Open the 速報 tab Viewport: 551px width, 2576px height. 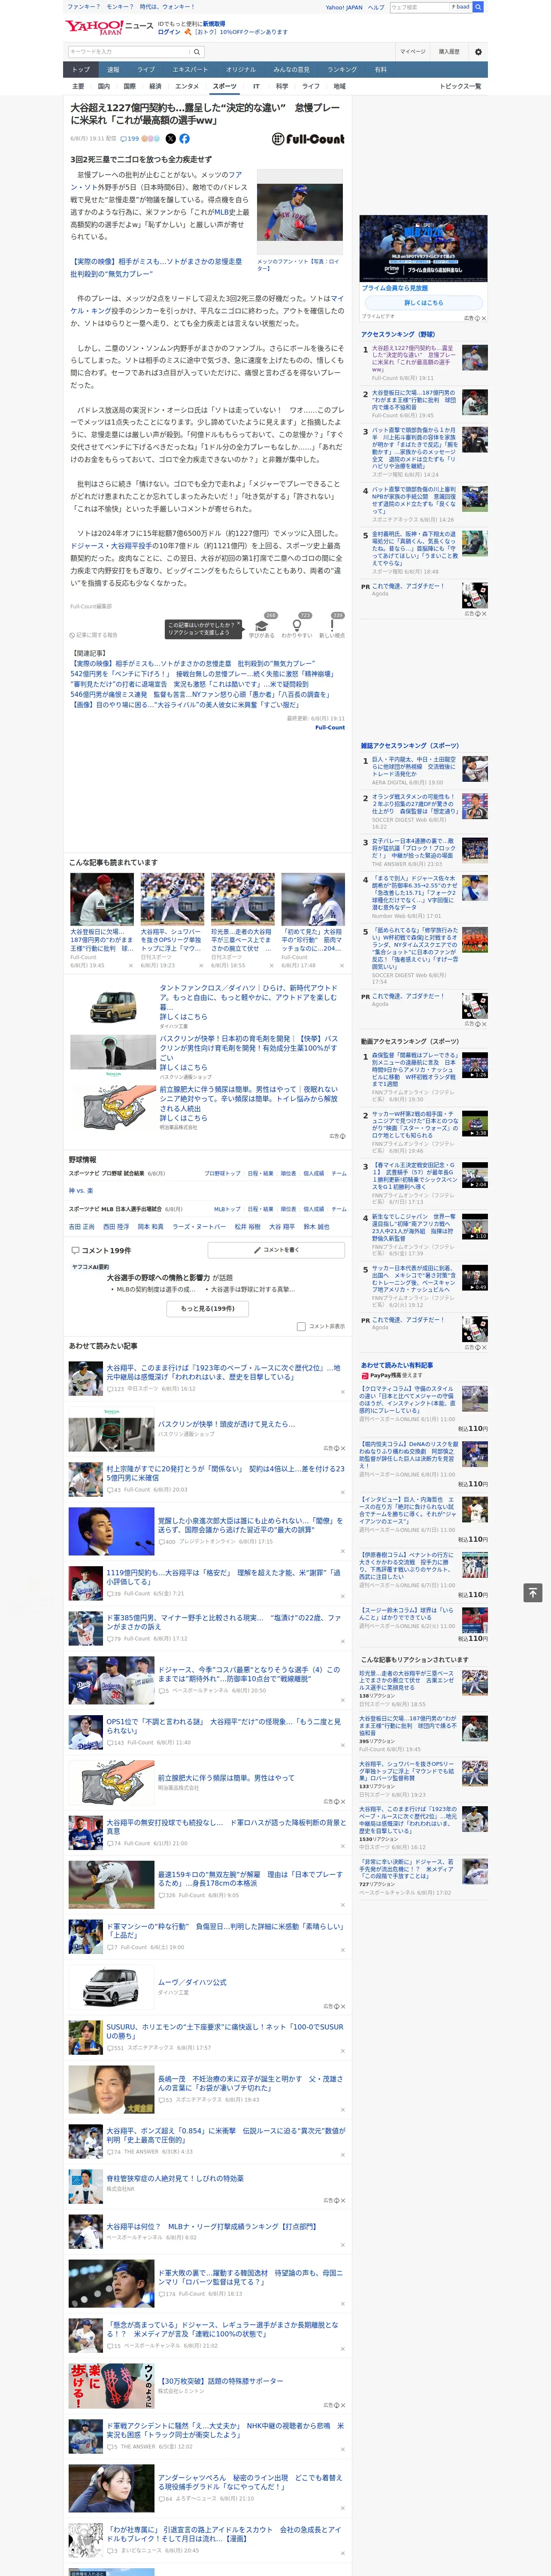tap(113, 70)
